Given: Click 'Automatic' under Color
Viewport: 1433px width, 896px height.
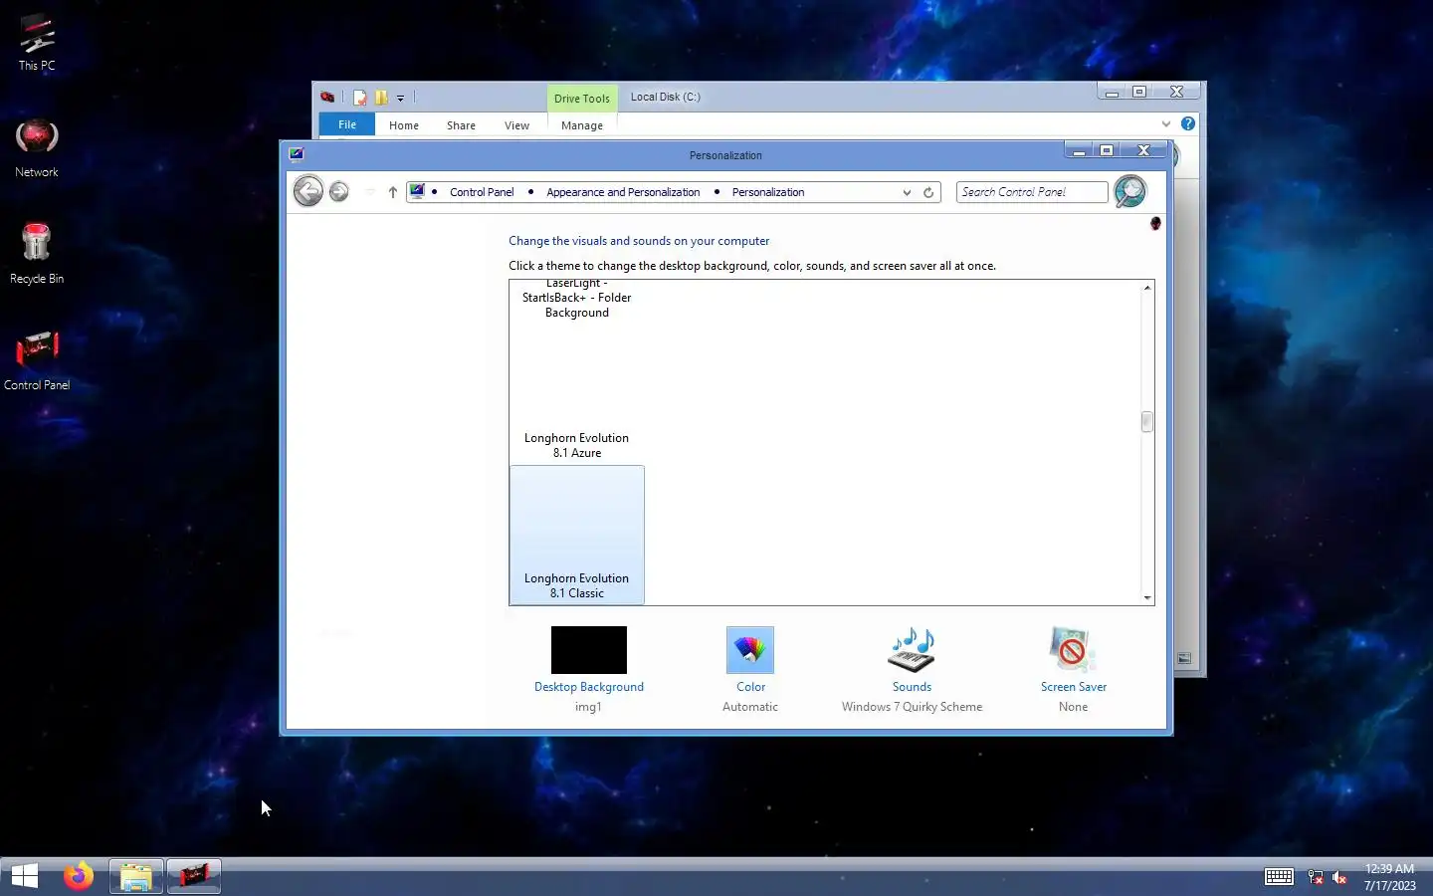Looking at the screenshot, I should 750,707.
